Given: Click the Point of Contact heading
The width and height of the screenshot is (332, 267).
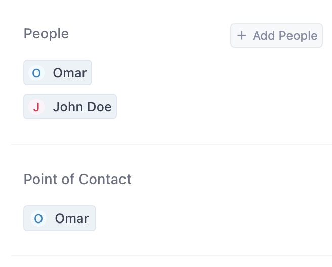Looking at the screenshot, I should click(x=77, y=180).
